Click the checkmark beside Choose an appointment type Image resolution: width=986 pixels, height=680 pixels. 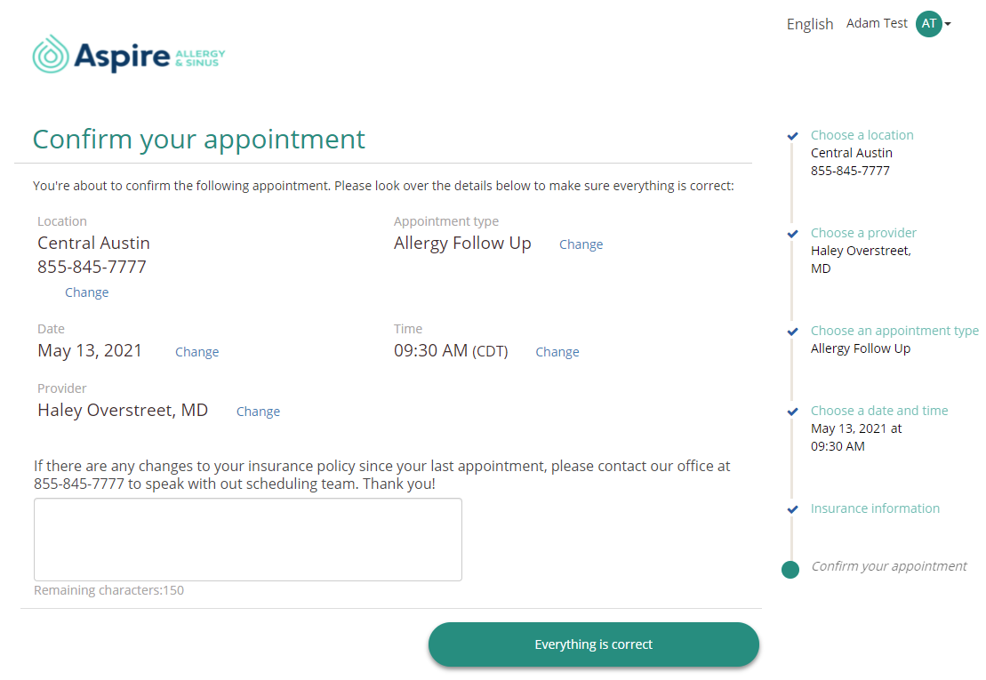click(x=792, y=332)
